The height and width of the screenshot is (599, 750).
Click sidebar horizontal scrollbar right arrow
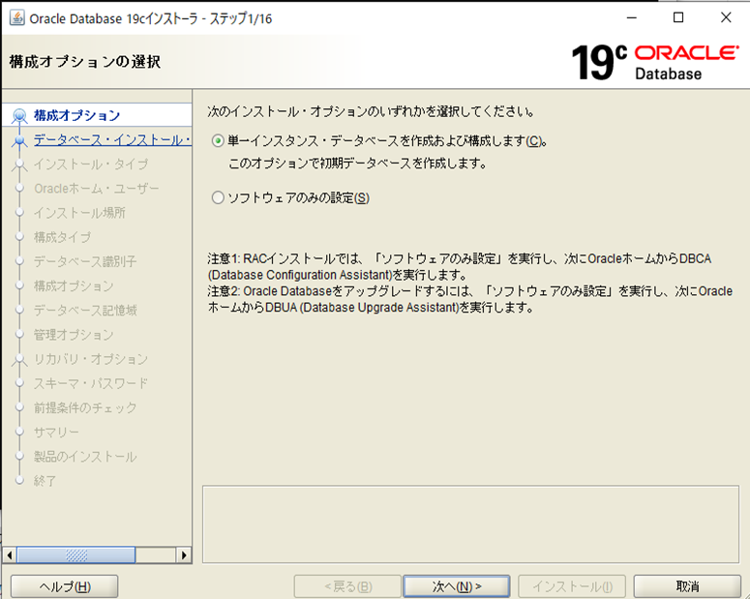click(x=184, y=555)
